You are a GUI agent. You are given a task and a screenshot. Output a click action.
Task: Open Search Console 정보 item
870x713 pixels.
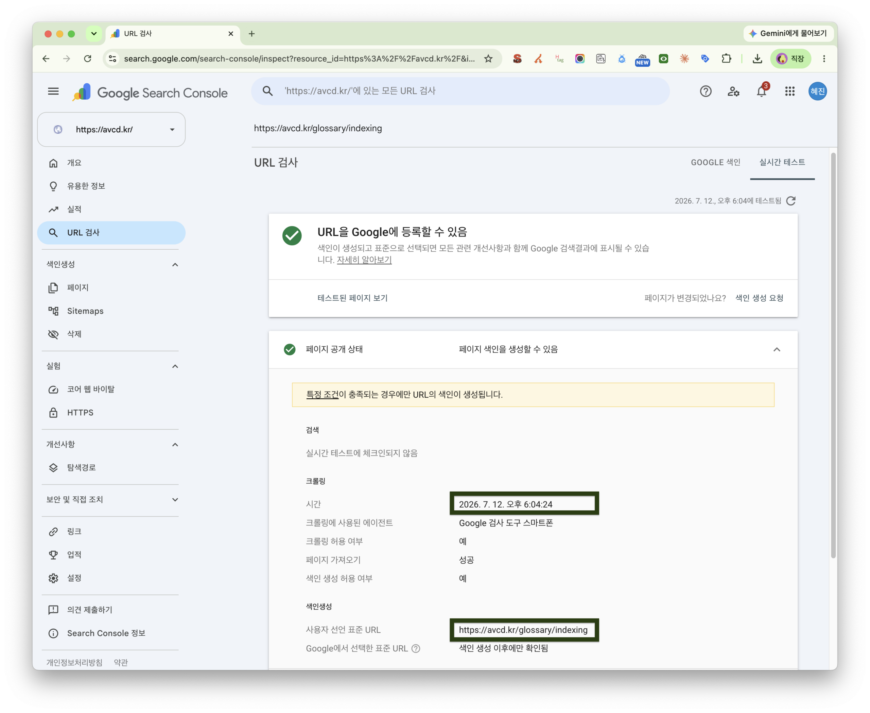111,633
